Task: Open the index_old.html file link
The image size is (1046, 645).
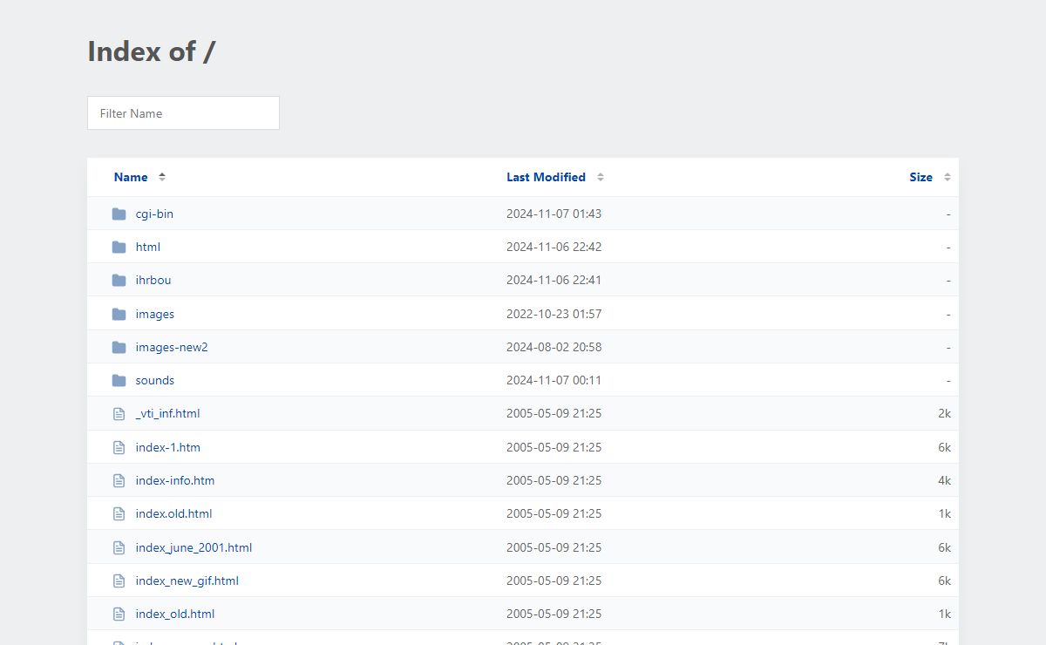Action: click(x=175, y=614)
